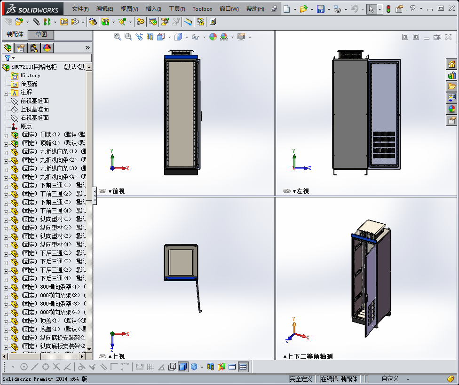This screenshot has height=385, width=459.
Task: Open dropdown arrow beside Save
Action: 329,10
